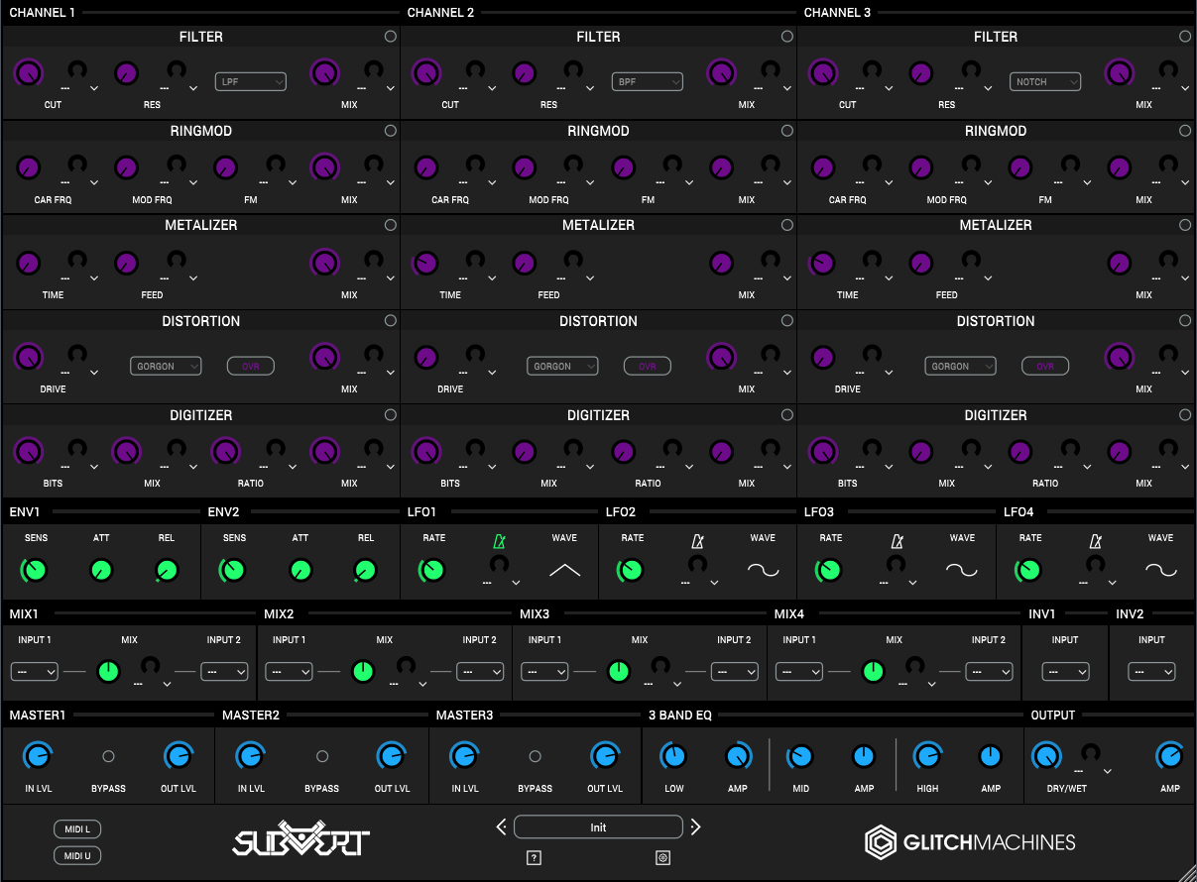Viewport: 1197px width, 882px height.
Task: Click the LFO1 RATE knob
Action: [432, 571]
